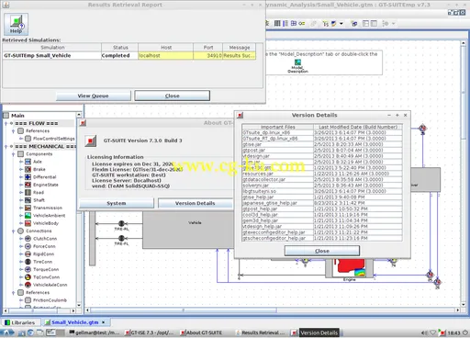Screen dimensions: 470x338
Task: Open the gellmar@test terminal in taskbar
Action: [95, 332]
